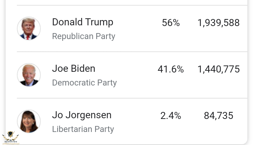The width and height of the screenshot is (253, 145).
Task: Select the Republican Party label
Action: (84, 36)
